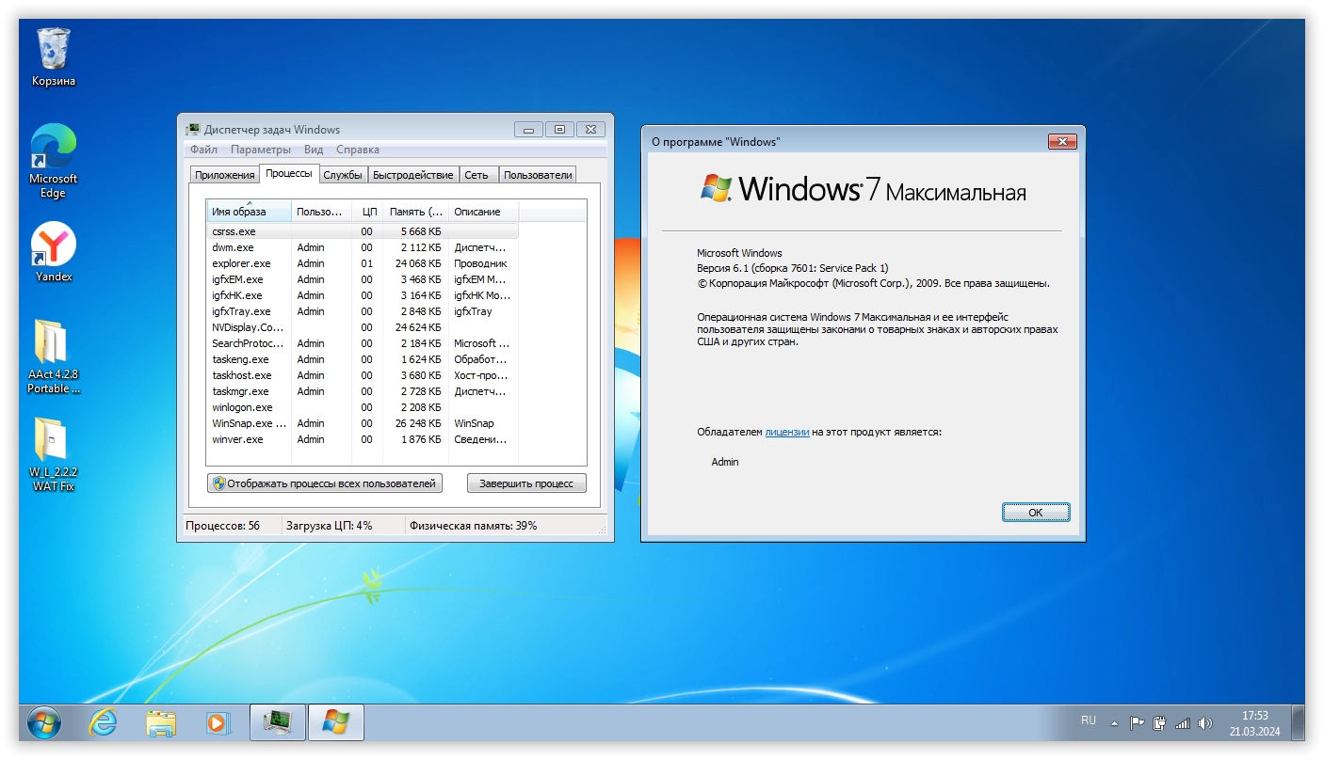Click the Windows Start orb button
This screenshot has height=760, width=1324.
coord(44,722)
